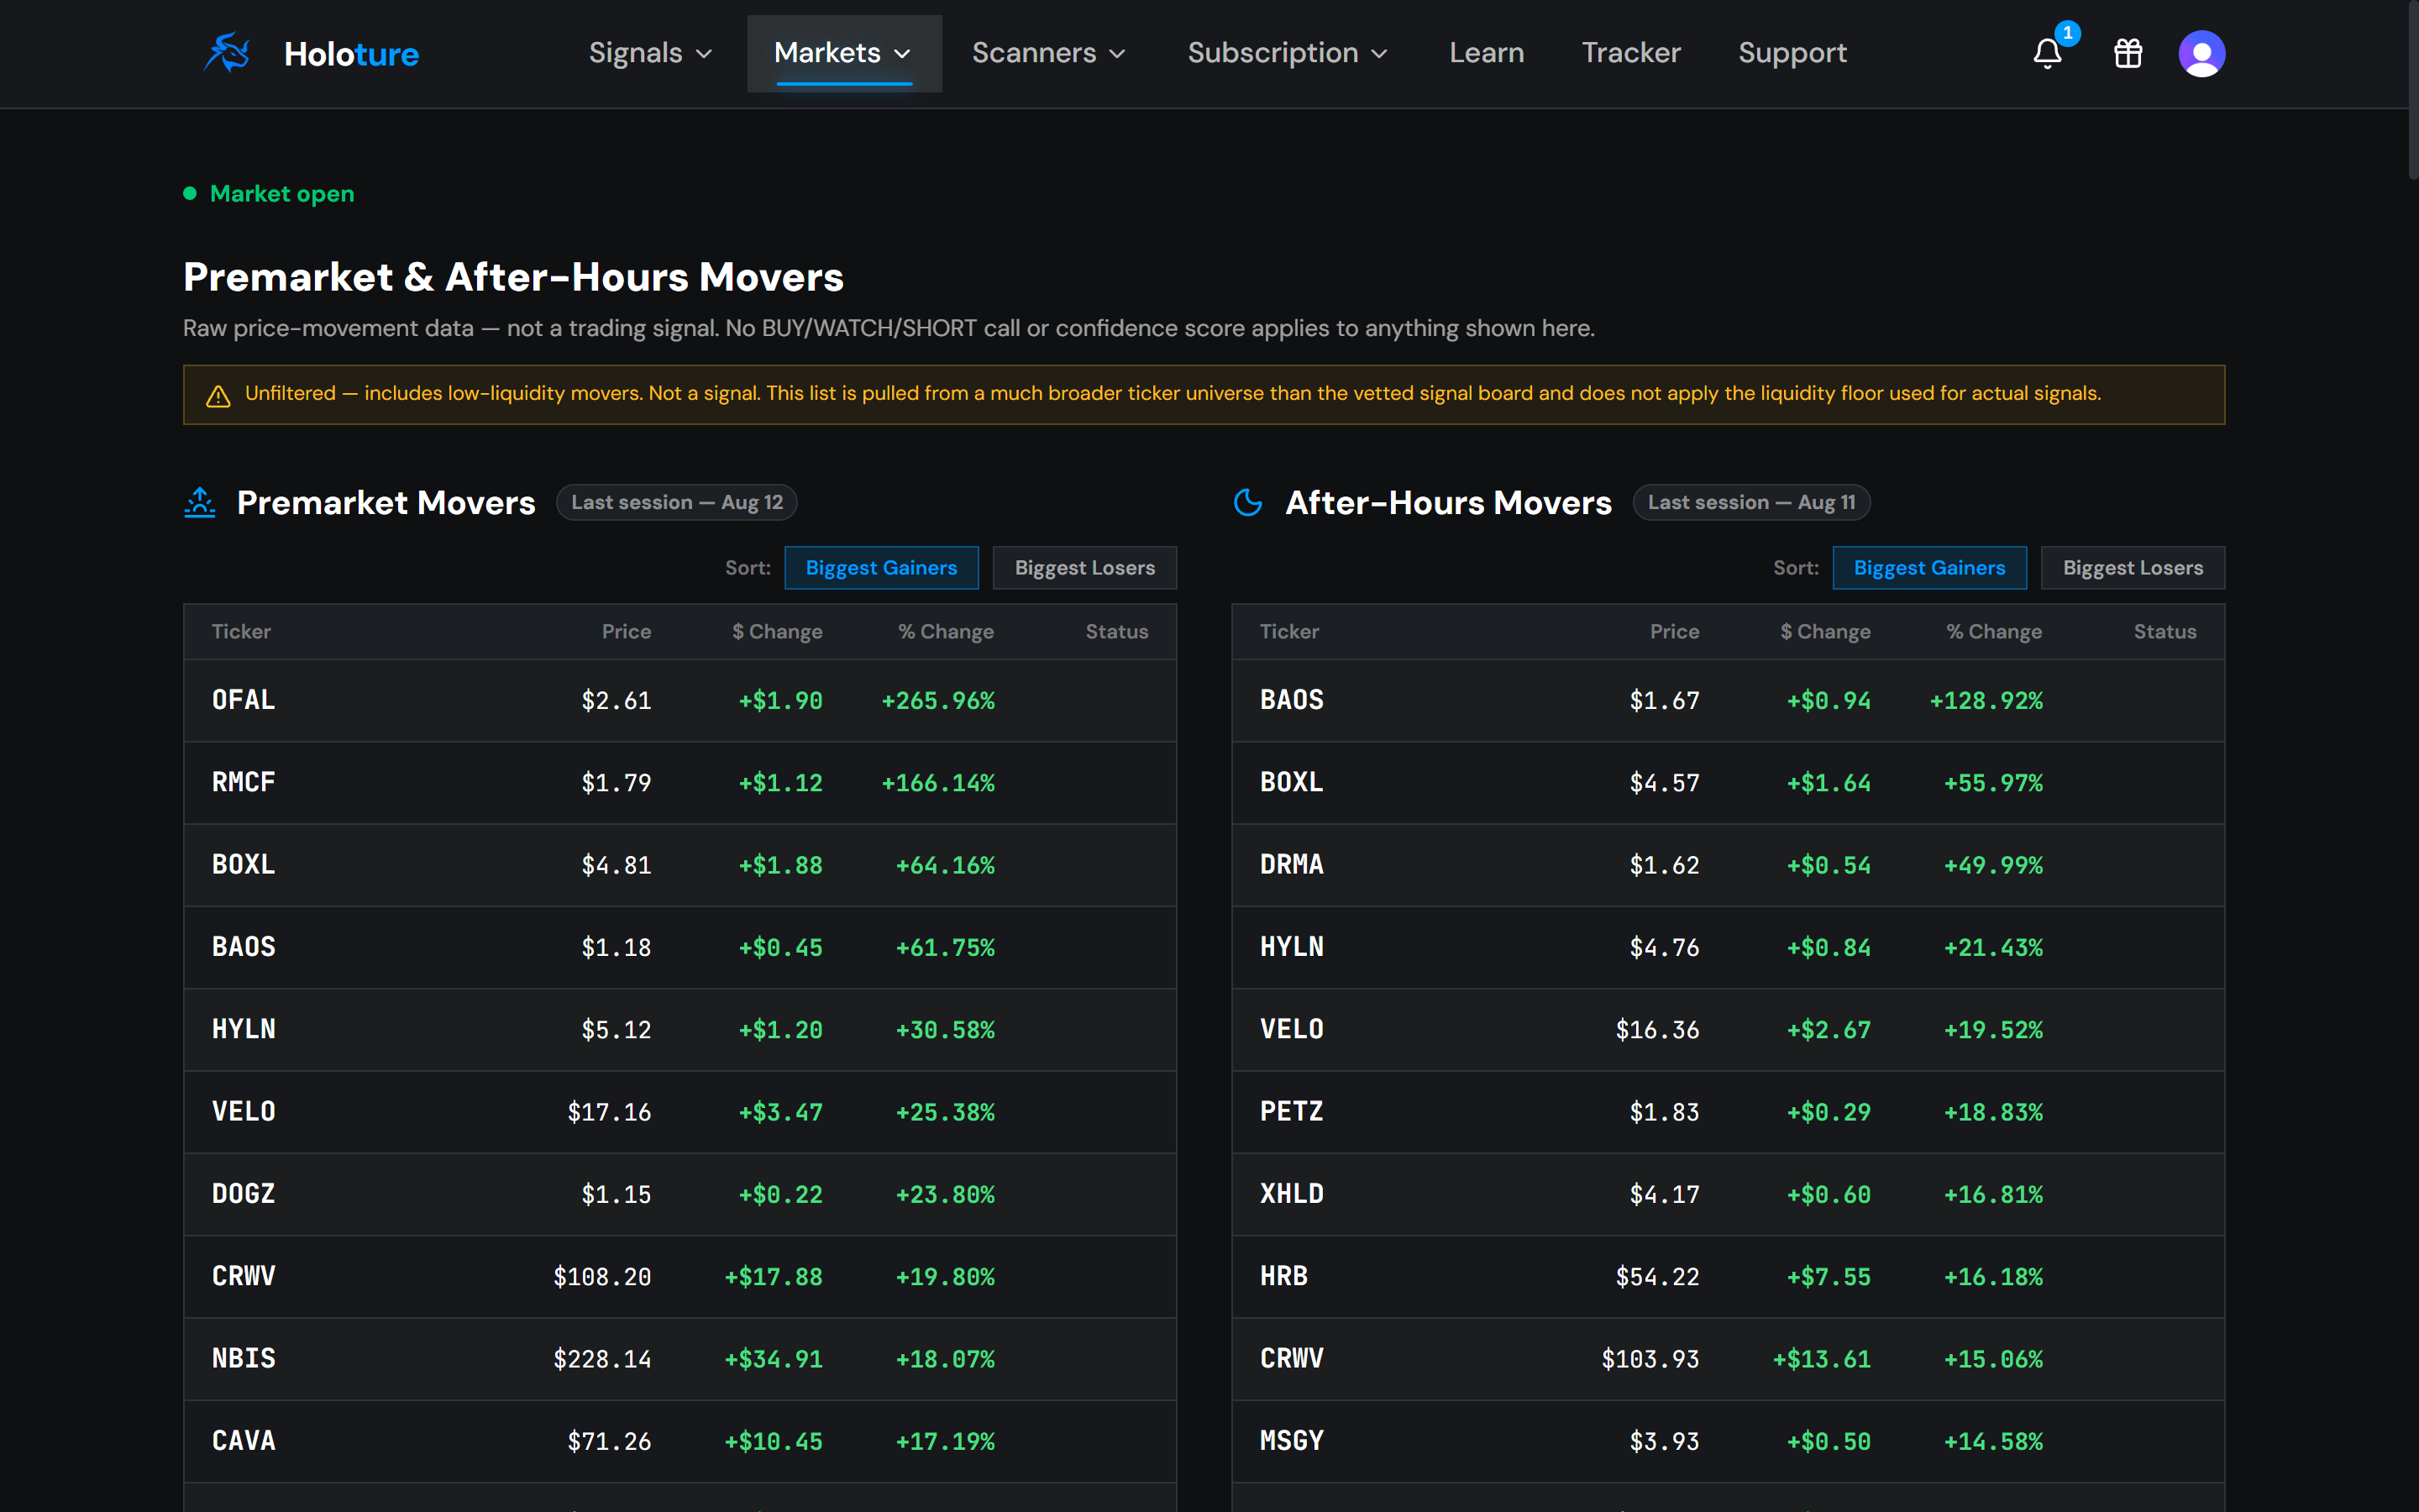Click the After-Hours Price column header
2419x1512 pixels.
pyautogui.click(x=1674, y=631)
